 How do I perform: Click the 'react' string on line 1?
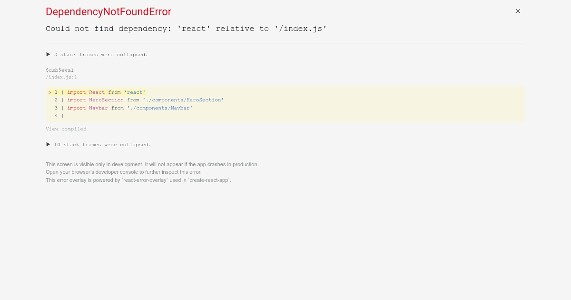pyautogui.click(x=135, y=92)
